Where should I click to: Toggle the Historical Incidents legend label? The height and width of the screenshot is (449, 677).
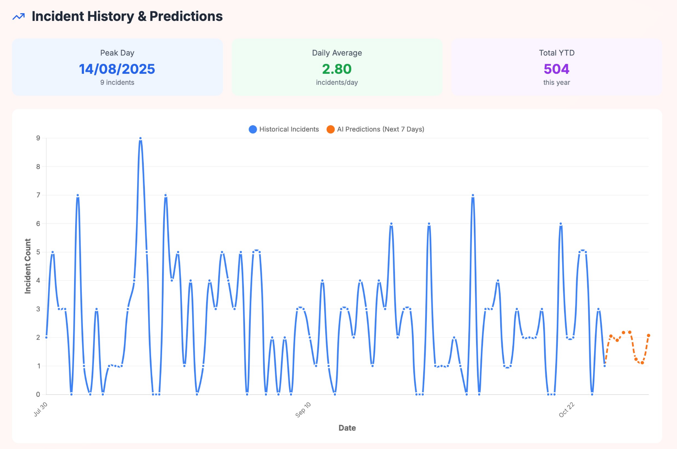pos(289,129)
